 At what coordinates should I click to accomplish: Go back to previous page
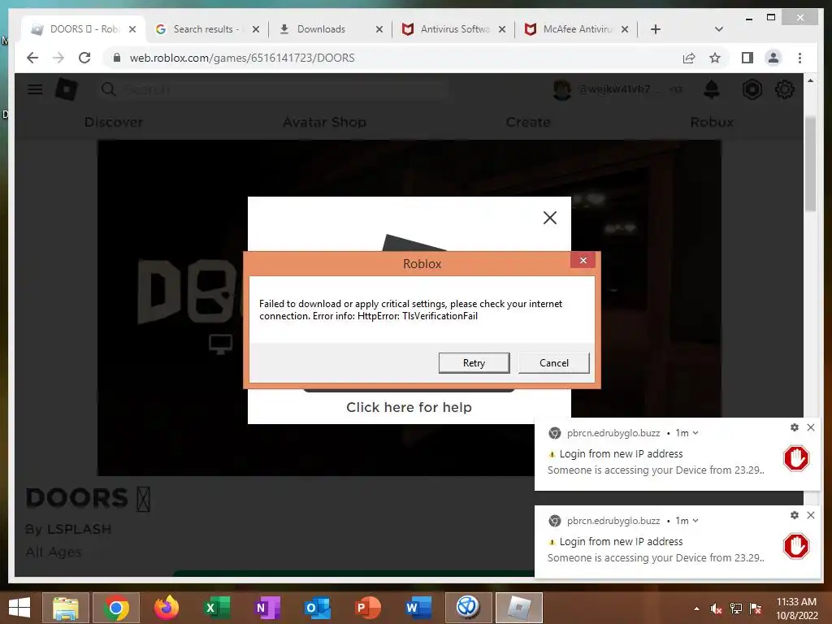coord(32,58)
